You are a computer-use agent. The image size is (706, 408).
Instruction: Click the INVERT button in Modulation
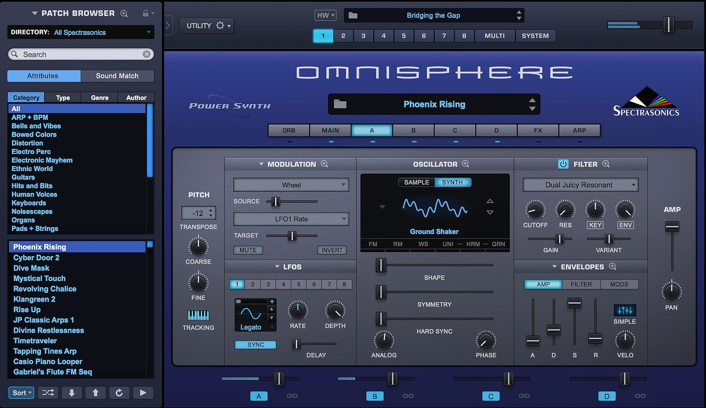point(331,249)
